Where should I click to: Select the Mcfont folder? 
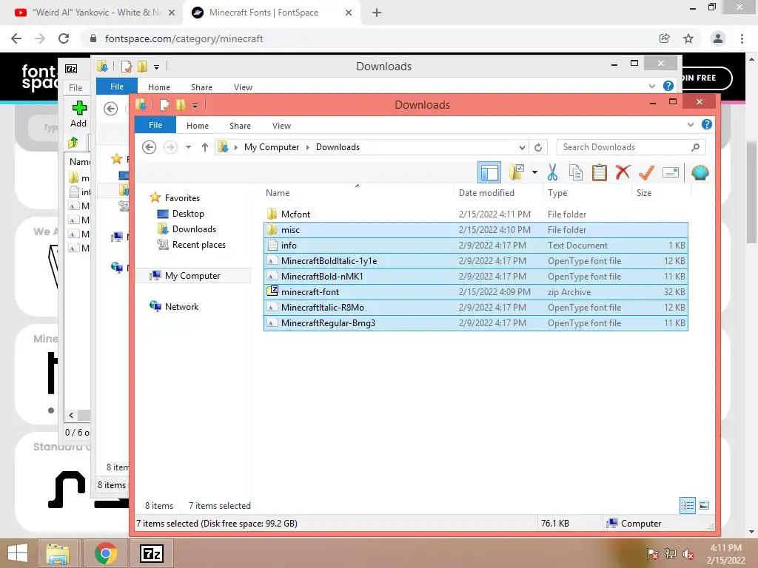(476, 214)
